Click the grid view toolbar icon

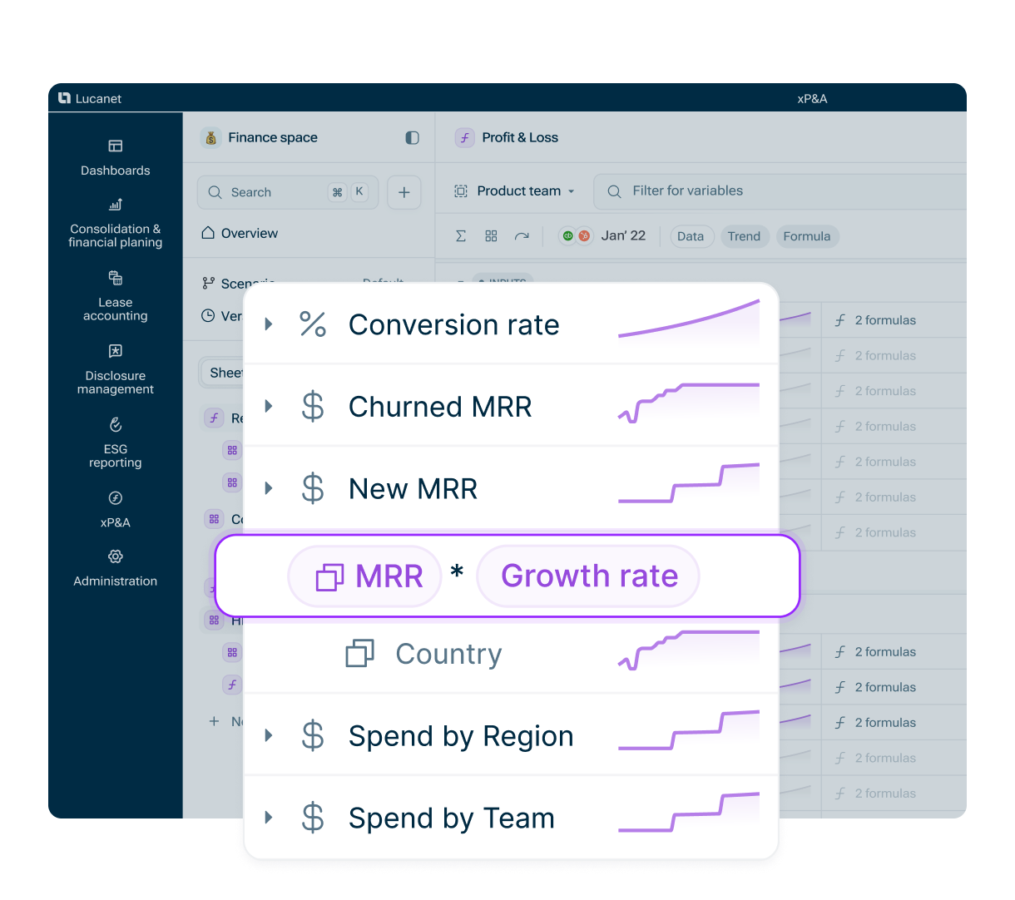pyautogui.click(x=491, y=236)
